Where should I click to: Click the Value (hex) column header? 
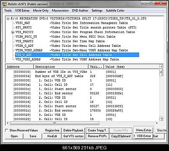(132, 67)
